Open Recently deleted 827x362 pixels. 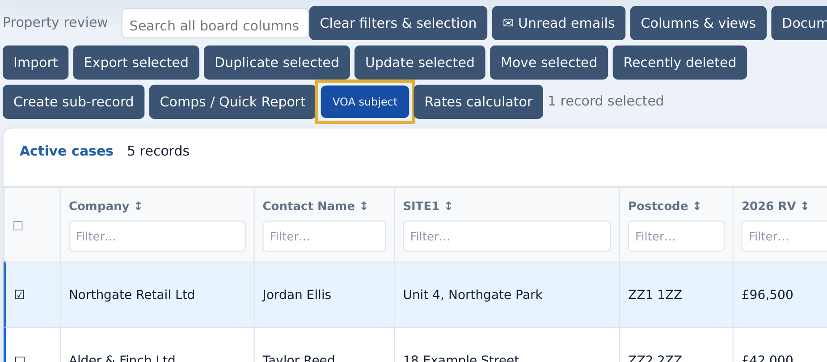pos(680,63)
